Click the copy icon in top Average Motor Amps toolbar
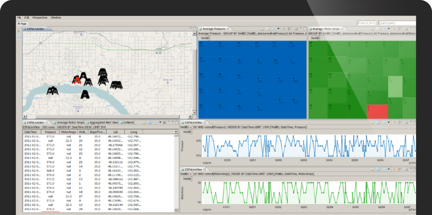The height and width of the screenshot is (215, 432). [378, 29]
